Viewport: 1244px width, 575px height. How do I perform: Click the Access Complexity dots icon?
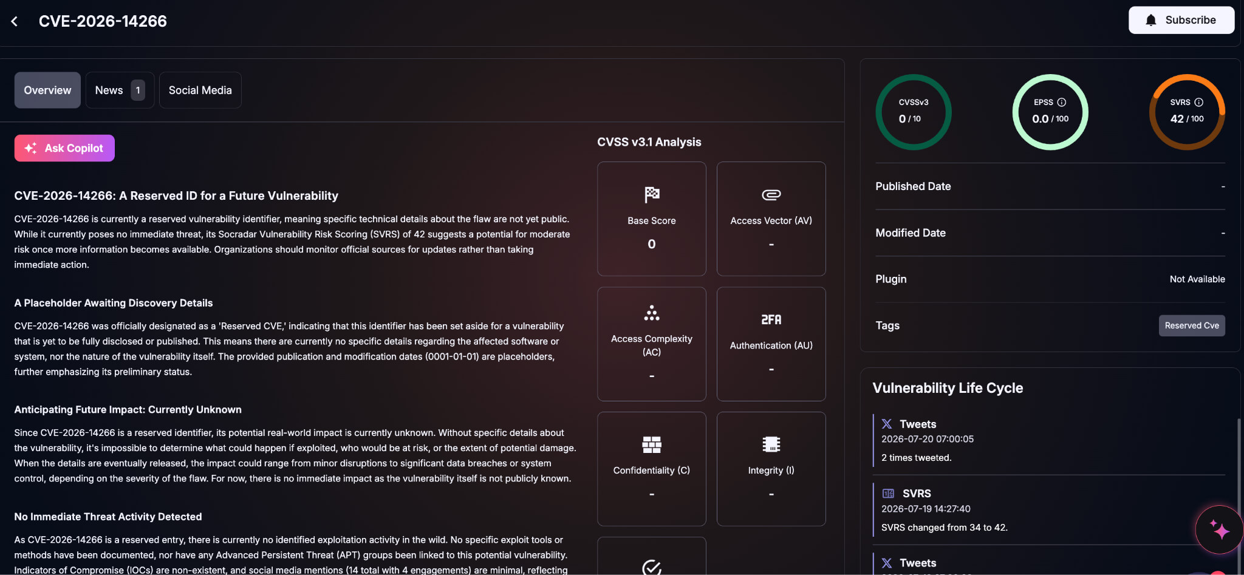(652, 313)
